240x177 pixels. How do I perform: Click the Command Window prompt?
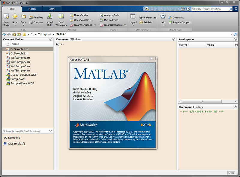(x=62, y=44)
